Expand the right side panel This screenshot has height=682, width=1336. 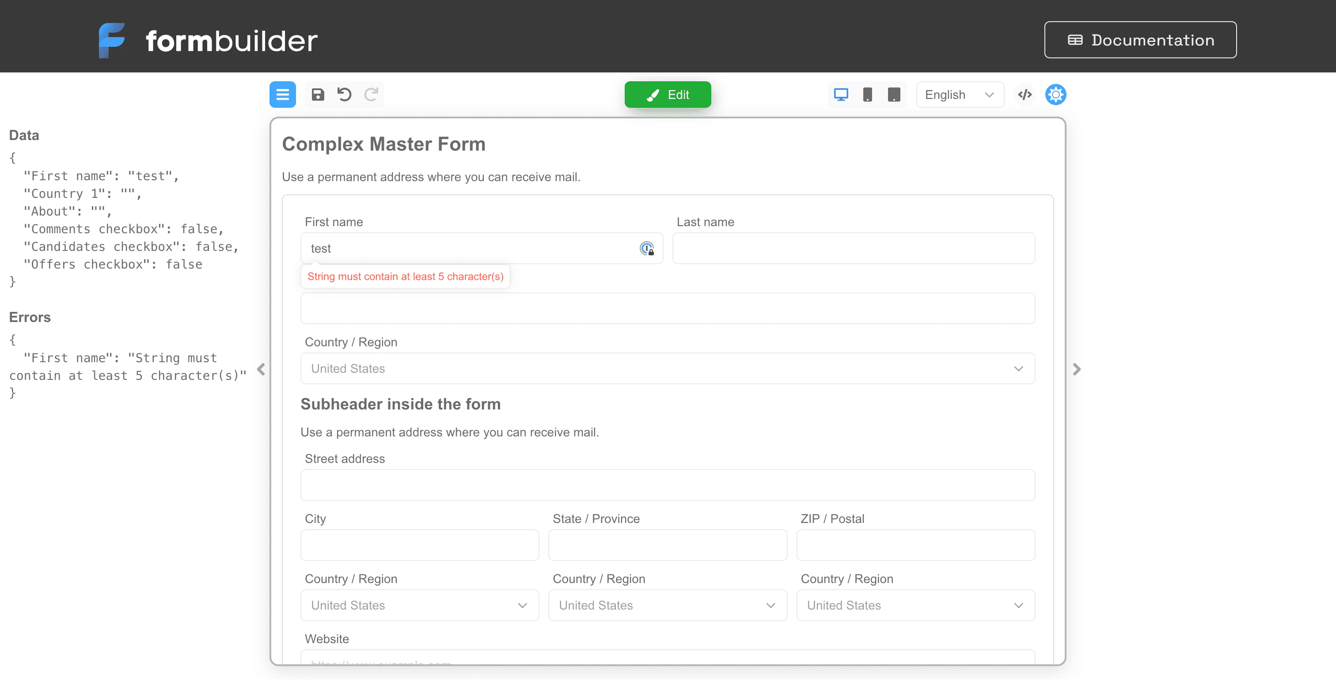pyautogui.click(x=1077, y=369)
